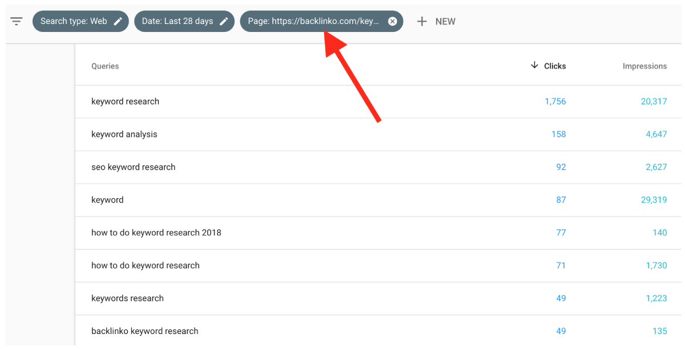Click impressions value 2,627
685x350 pixels.
point(656,167)
